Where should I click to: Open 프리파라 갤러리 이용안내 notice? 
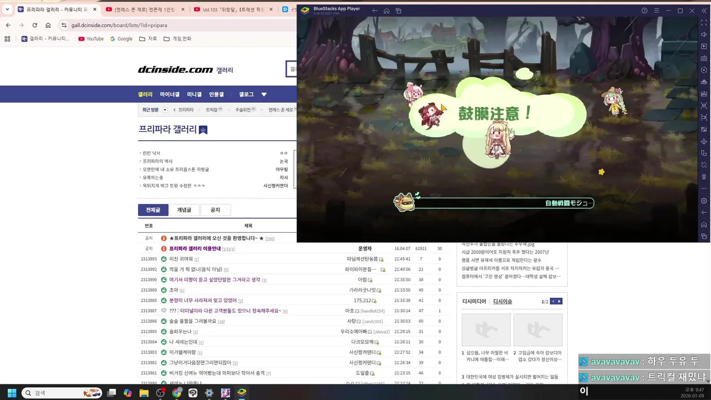[x=195, y=248]
